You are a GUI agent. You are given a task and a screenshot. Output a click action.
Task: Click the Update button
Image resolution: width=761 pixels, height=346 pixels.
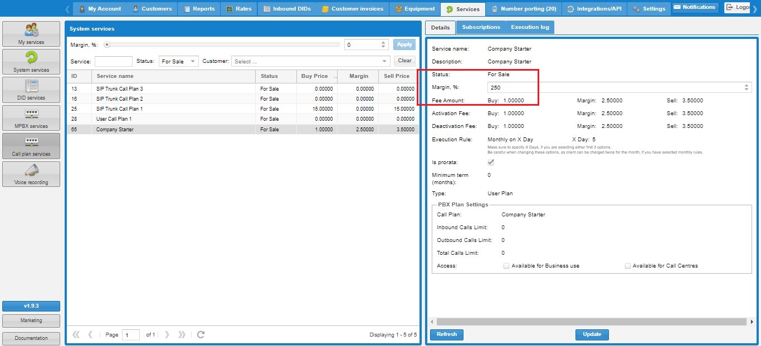pyautogui.click(x=592, y=334)
